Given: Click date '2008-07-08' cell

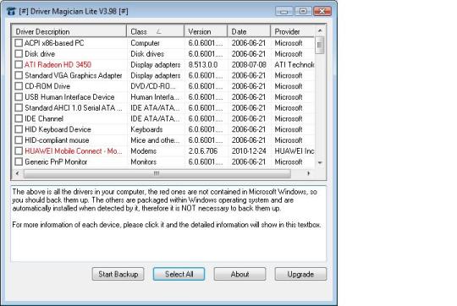Looking at the screenshot, I should pyautogui.click(x=249, y=64).
